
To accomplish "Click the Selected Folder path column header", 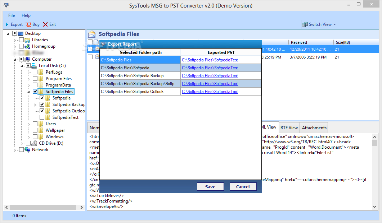I will 140,52.
